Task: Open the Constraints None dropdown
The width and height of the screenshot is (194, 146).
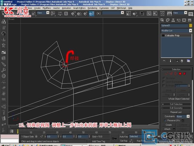Action: [183, 116]
